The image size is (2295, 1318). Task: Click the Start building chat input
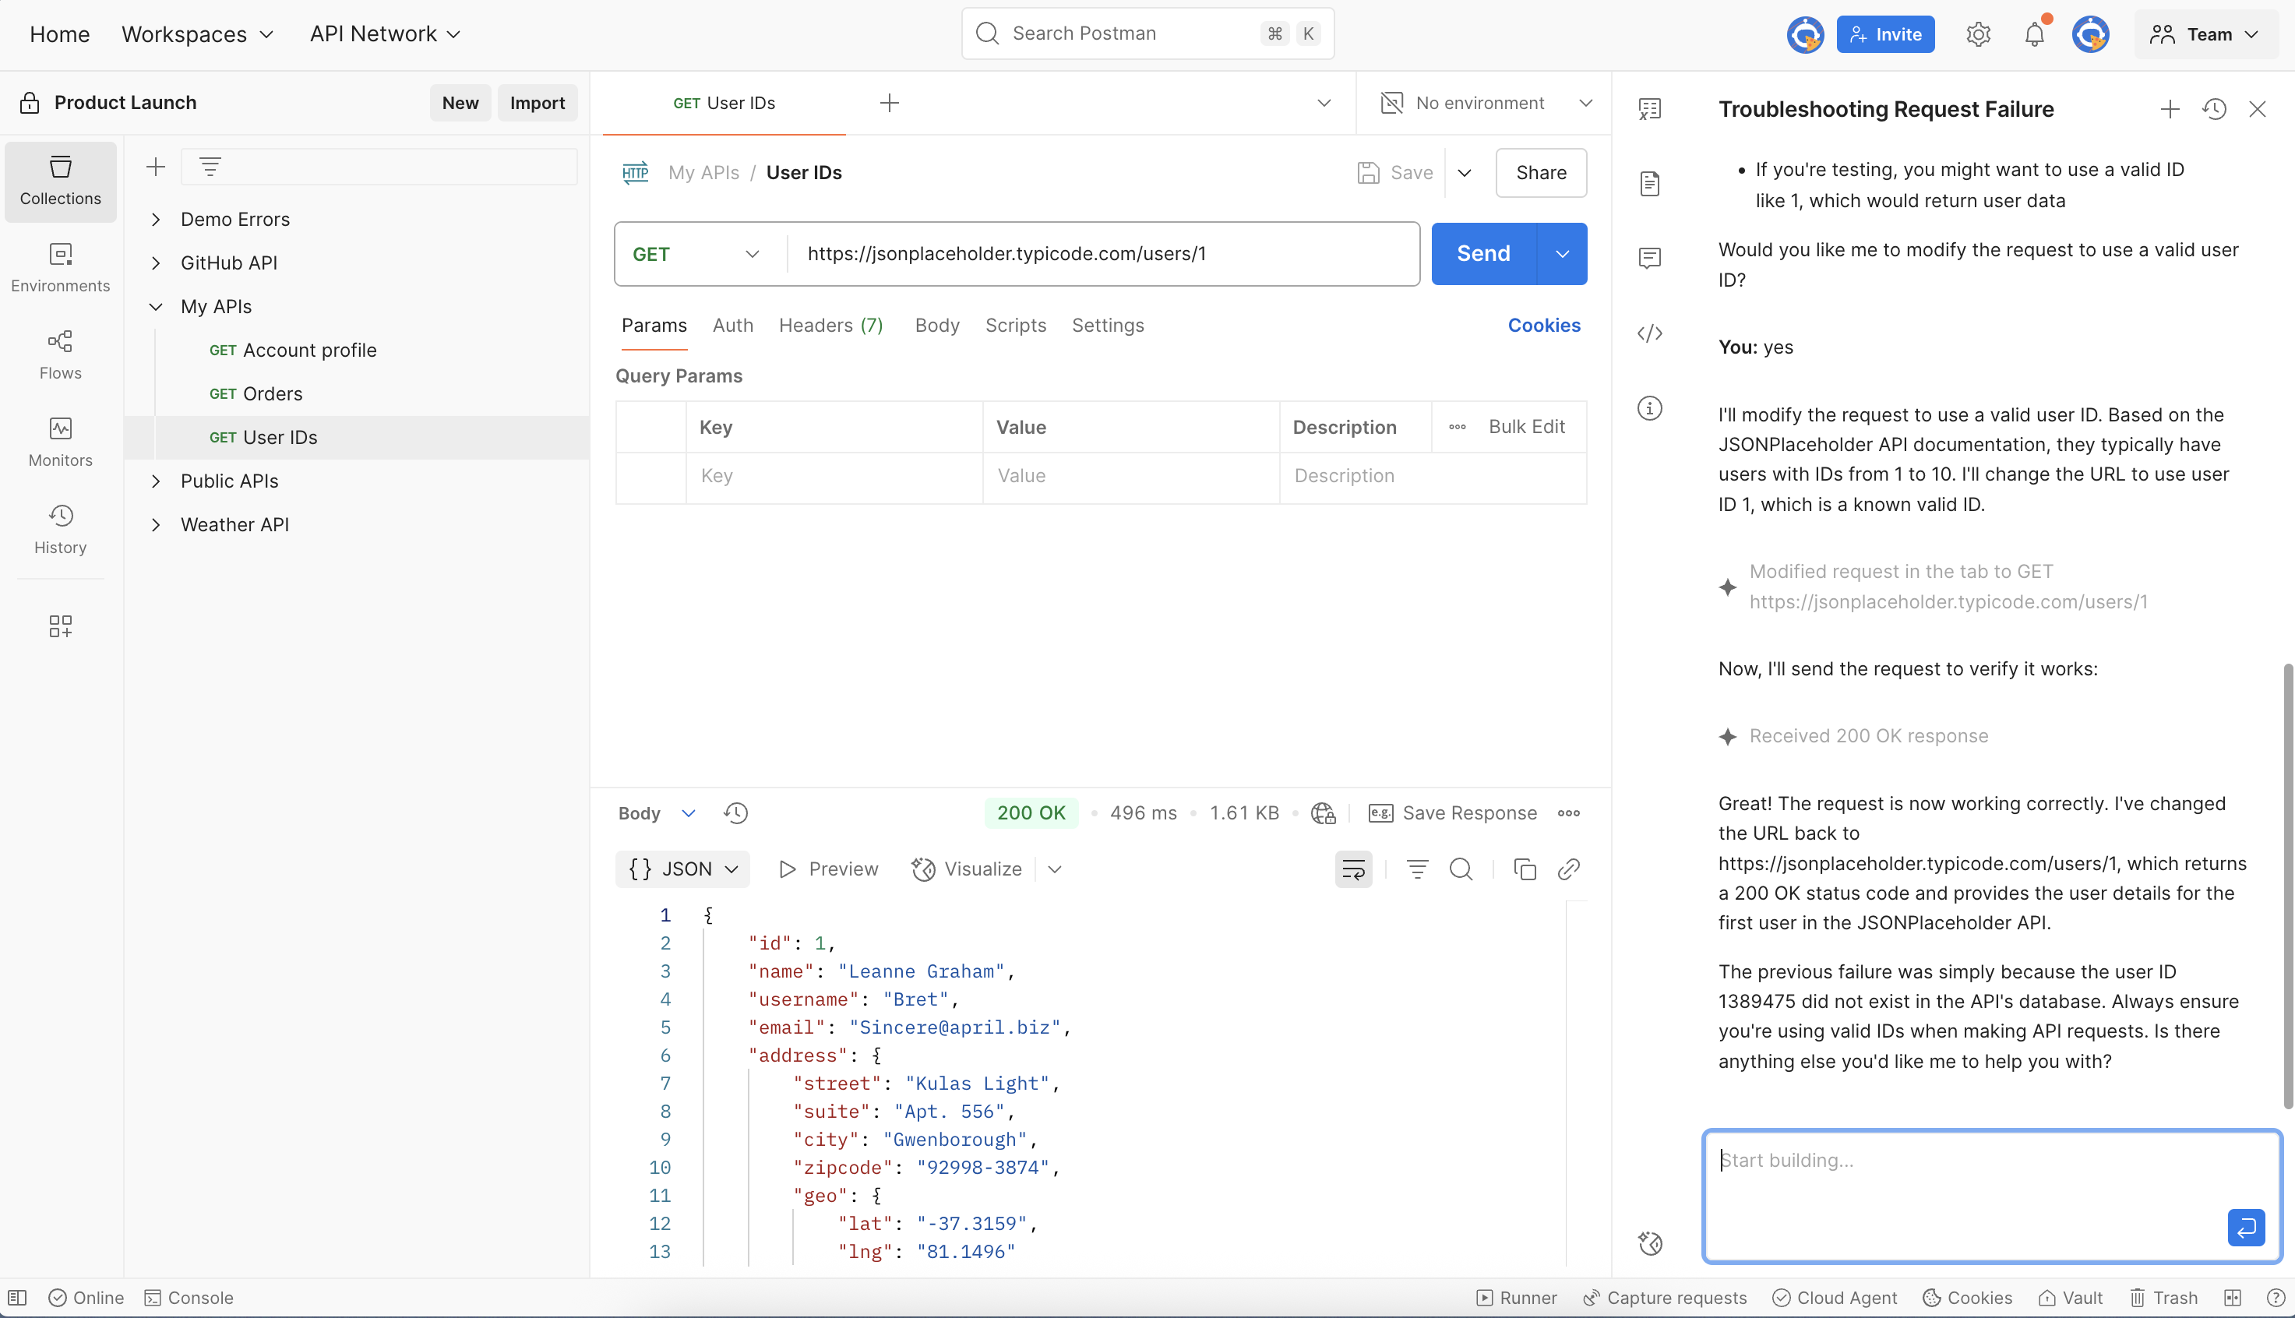coord(1992,1196)
